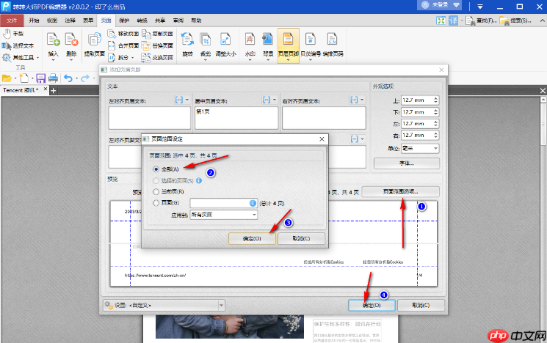Screen dimensions: 547x343
Task: Select the 当前页(R) radio button
Action: coord(154,191)
